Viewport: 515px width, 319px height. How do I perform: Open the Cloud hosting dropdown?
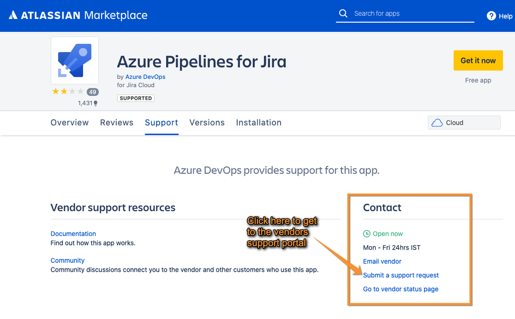pos(464,123)
